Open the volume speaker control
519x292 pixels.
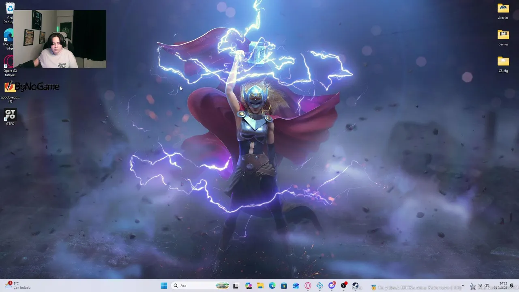(x=487, y=286)
